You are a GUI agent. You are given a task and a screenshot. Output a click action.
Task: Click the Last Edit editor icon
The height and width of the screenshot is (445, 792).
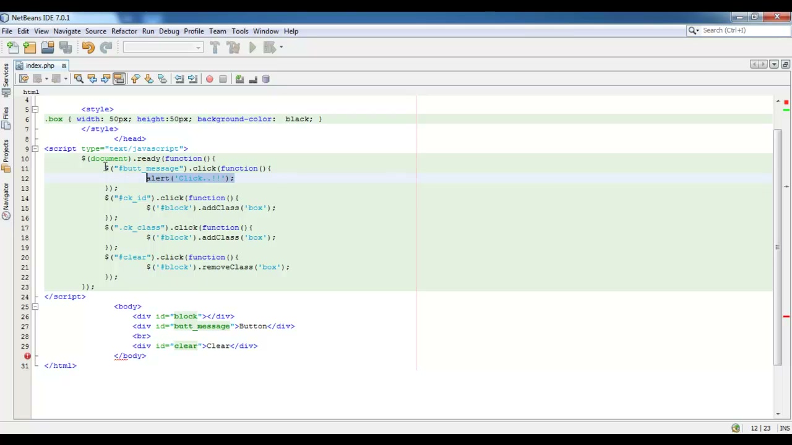pos(24,79)
